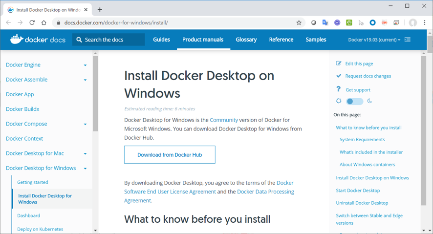Click the moon dark-mode icon
The width and height of the screenshot is (433, 234).
tap(370, 101)
